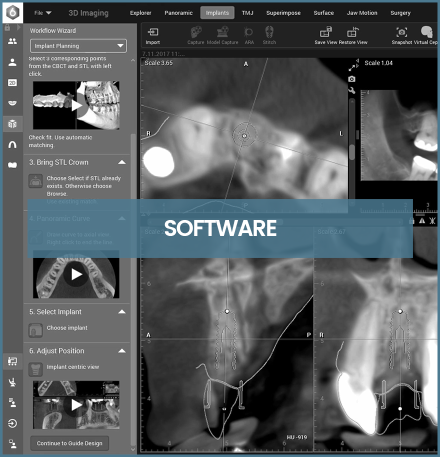
Task: Open the Surface tab
Action: (323, 13)
